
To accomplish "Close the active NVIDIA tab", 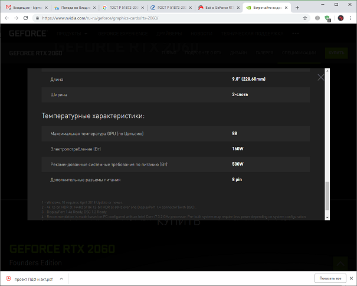I will 286,8.
